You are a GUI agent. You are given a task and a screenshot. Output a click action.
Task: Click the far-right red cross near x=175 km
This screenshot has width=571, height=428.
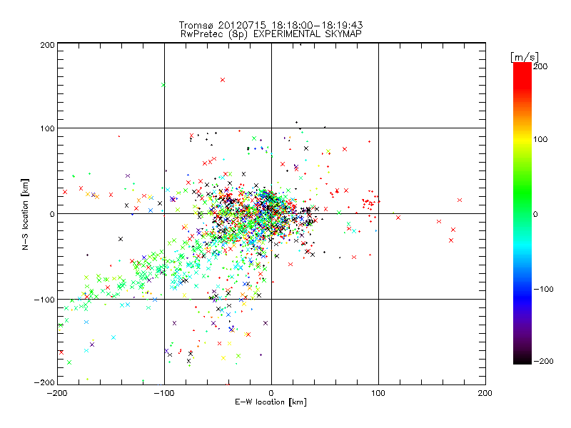coord(460,200)
